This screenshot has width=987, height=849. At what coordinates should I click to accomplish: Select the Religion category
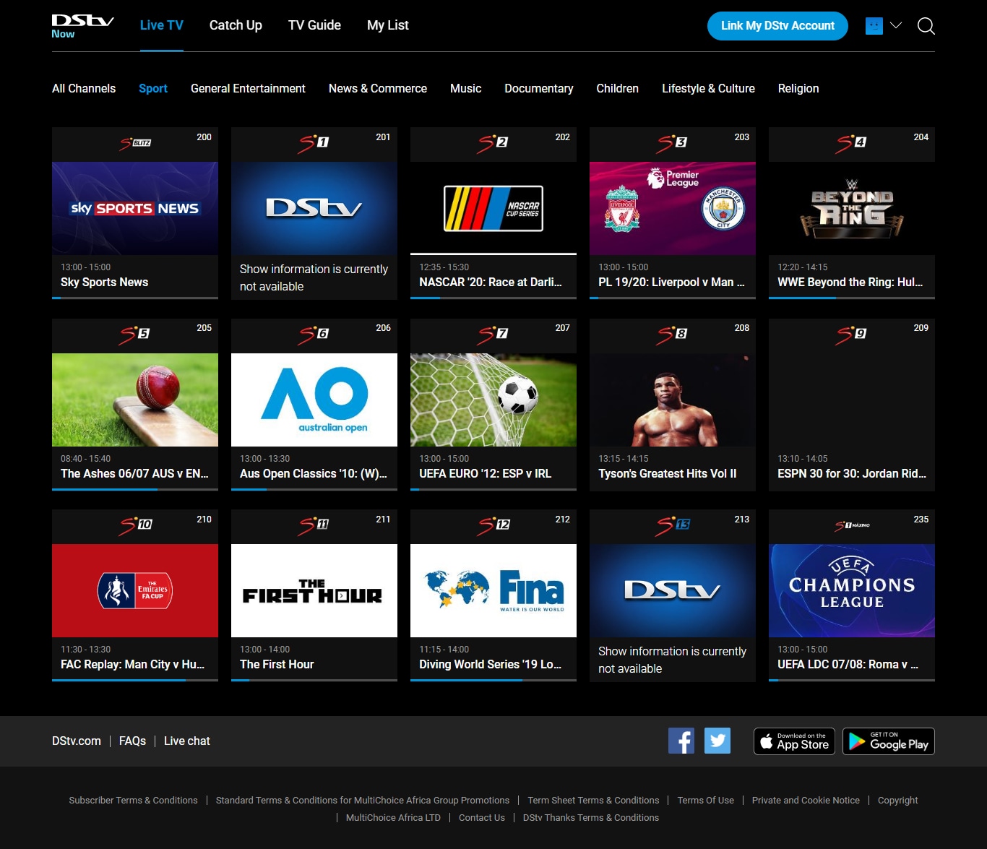[798, 88]
